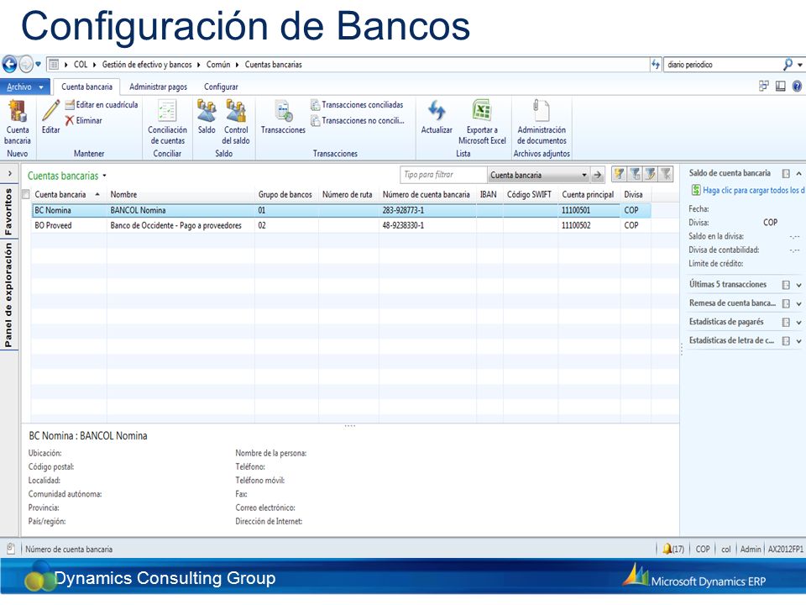Click the help question mark icon
This screenshot has height=605, width=806.
[x=797, y=87]
